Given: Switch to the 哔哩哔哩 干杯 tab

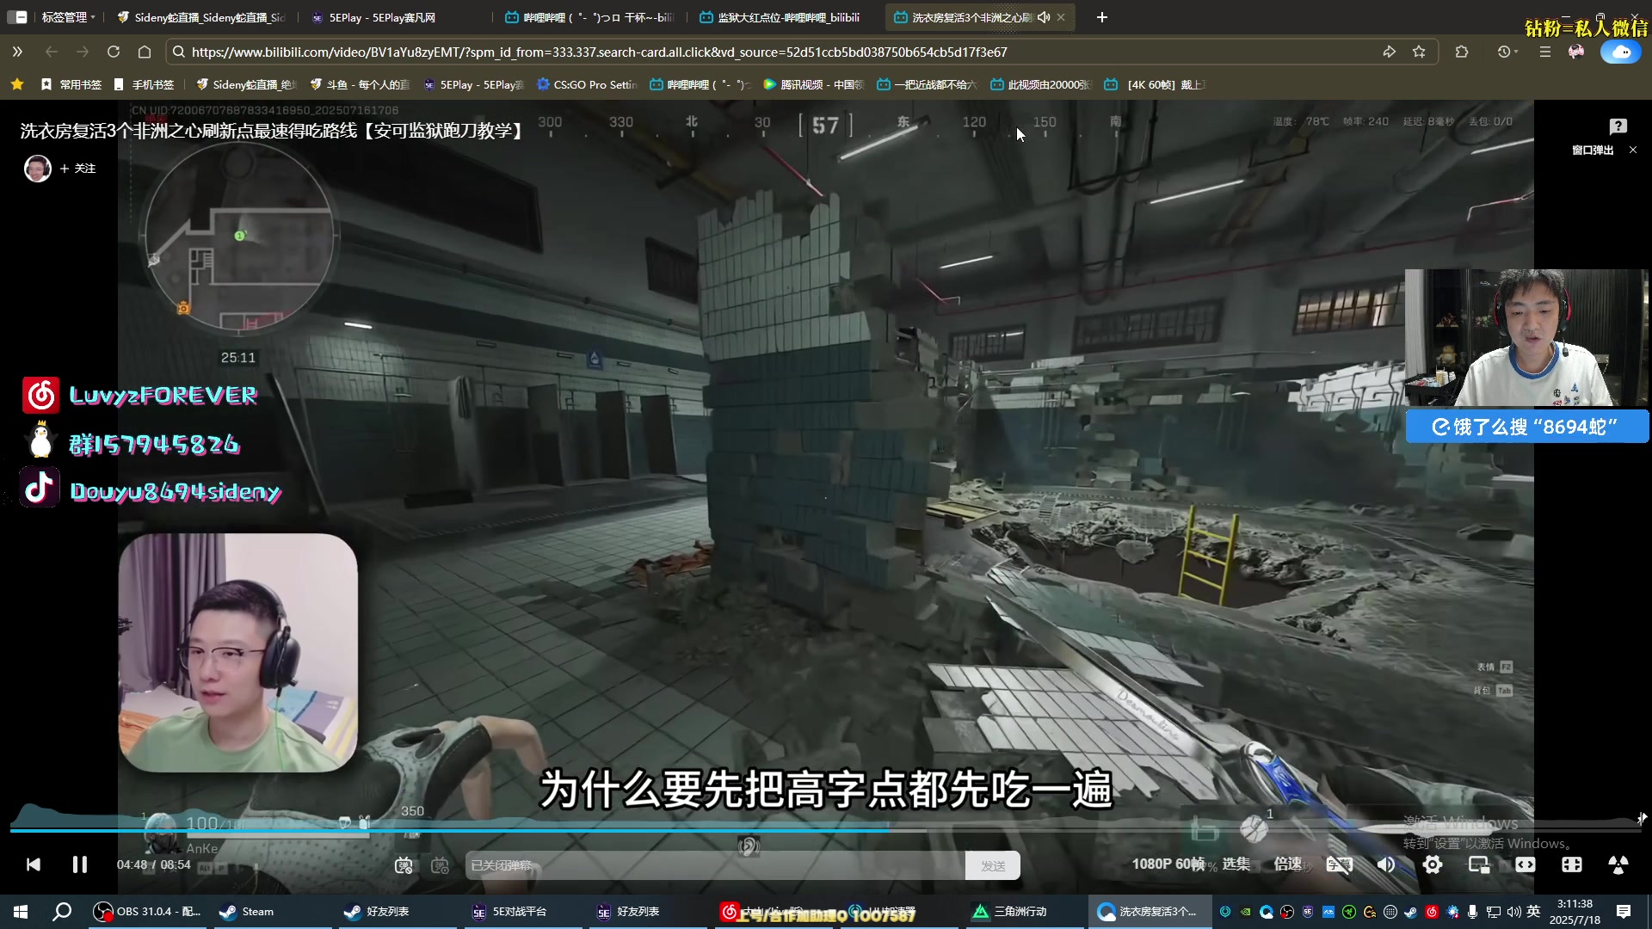Looking at the screenshot, I should (589, 17).
